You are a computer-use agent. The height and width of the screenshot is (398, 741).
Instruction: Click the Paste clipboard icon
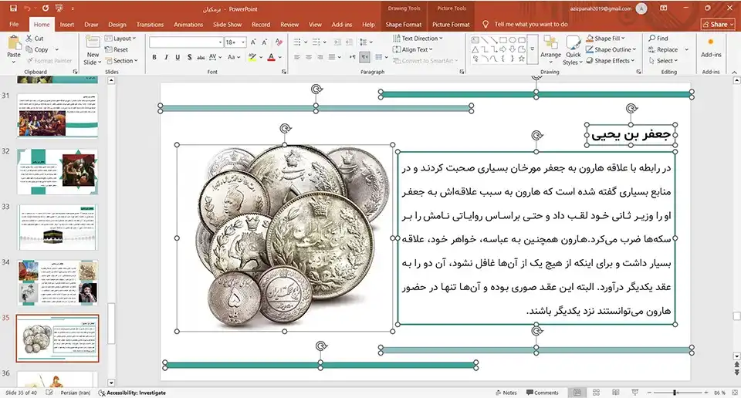pyautogui.click(x=14, y=43)
